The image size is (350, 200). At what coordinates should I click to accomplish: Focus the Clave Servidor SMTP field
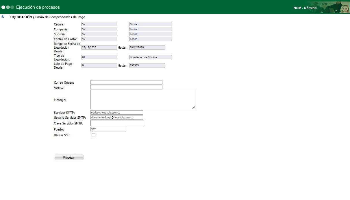(117, 123)
